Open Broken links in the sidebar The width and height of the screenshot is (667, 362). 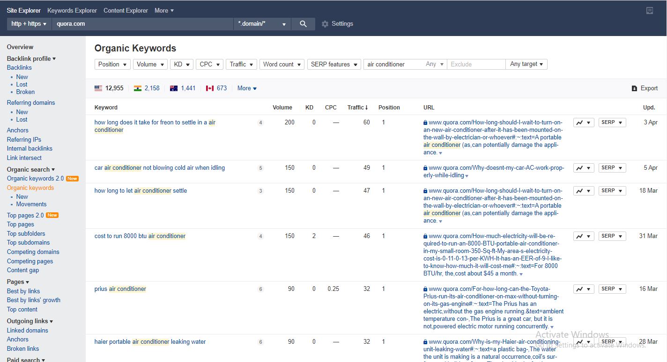[23, 348]
